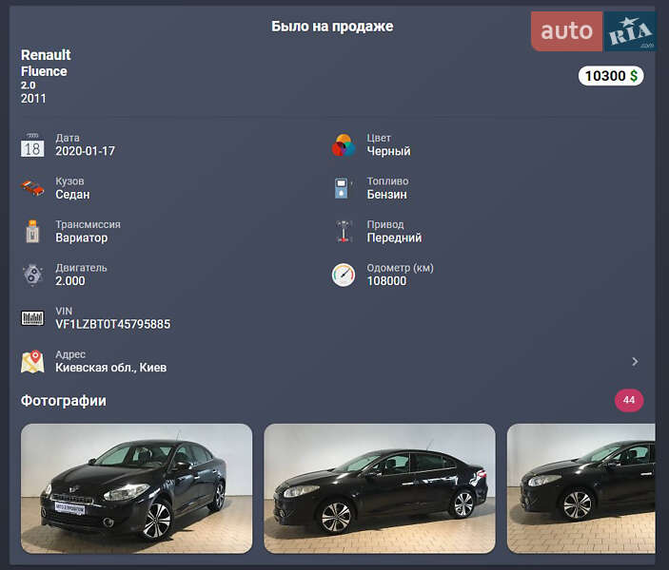Open the side-view car photo

[380, 488]
